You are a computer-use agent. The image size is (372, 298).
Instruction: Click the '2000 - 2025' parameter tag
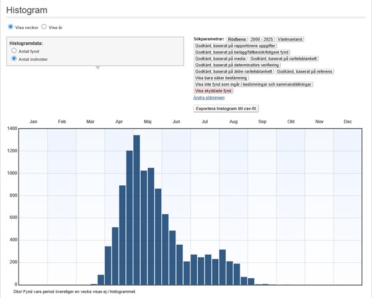coord(262,39)
